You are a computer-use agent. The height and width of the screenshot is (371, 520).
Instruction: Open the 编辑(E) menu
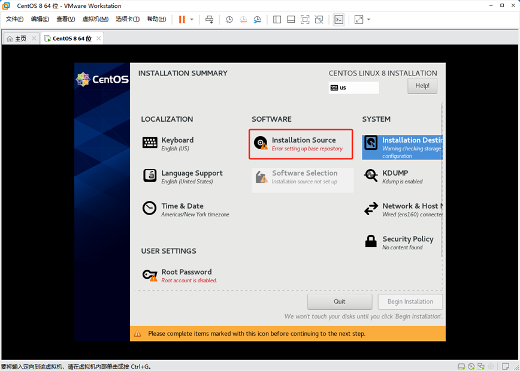pyautogui.click(x=40, y=19)
